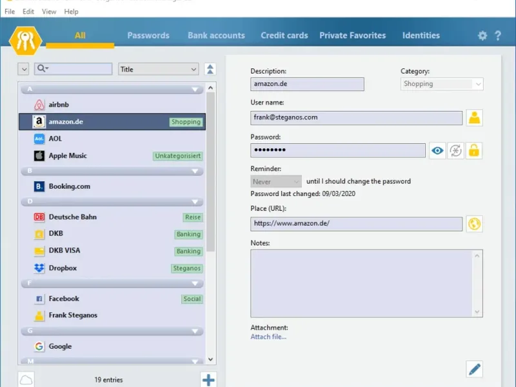Switch to the Passwords tab
This screenshot has height=387, width=516.
point(148,35)
